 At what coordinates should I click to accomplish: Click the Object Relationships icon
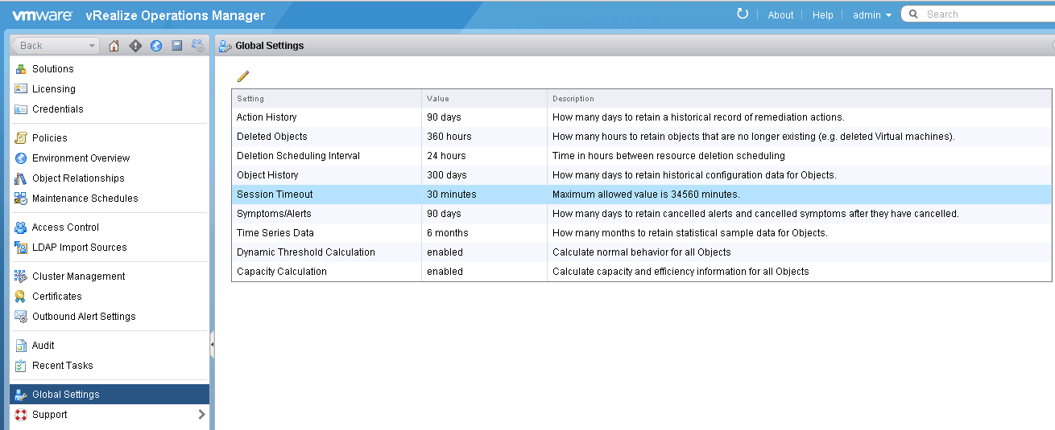point(21,178)
